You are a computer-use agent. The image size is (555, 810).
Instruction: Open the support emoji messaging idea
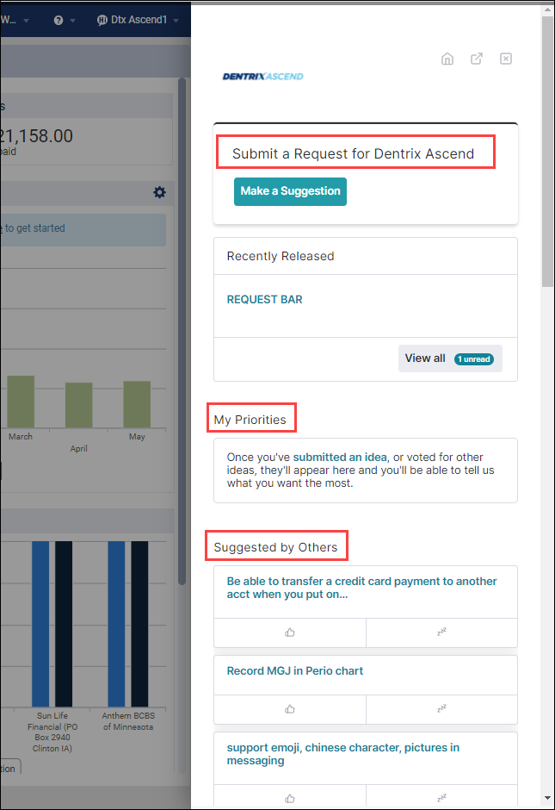(343, 754)
